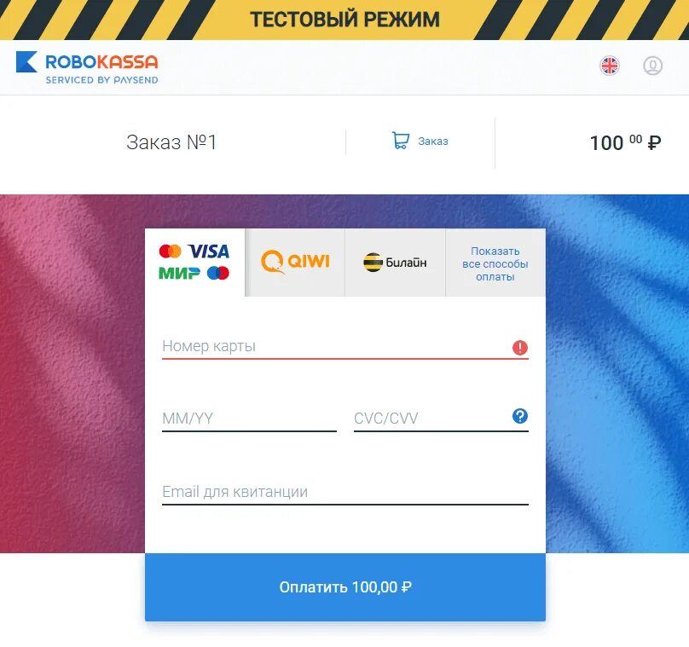Open the user profile icon

652,66
